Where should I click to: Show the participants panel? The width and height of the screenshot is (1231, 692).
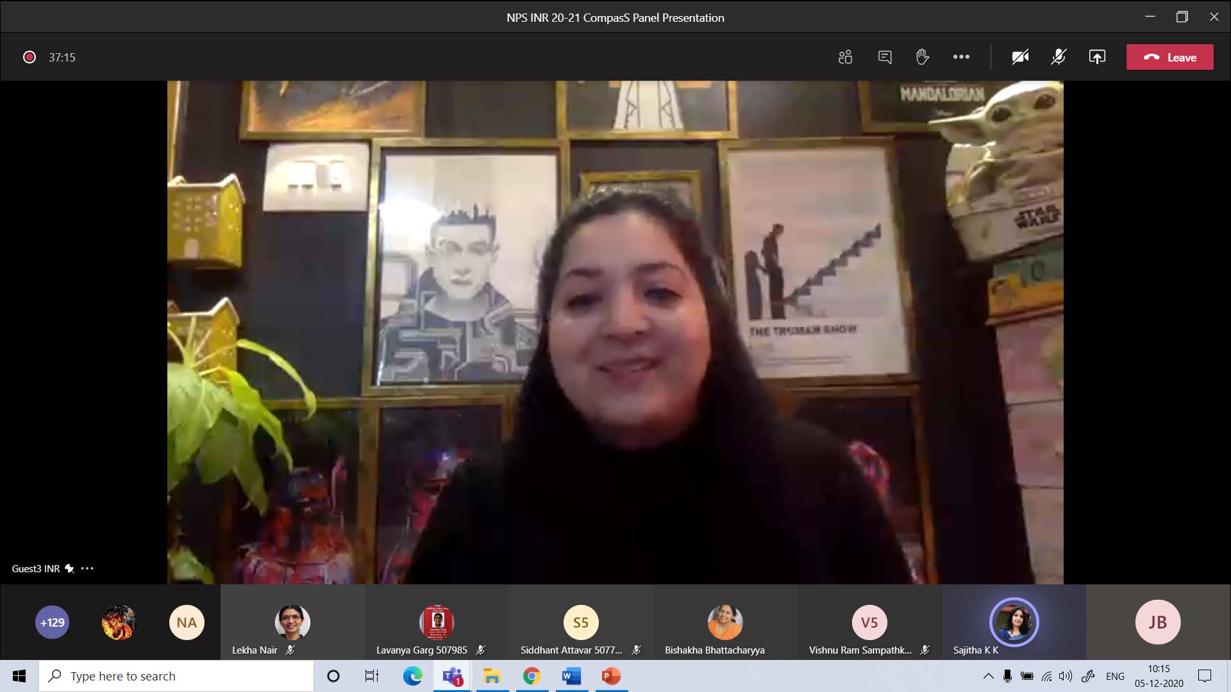click(845, 57)
